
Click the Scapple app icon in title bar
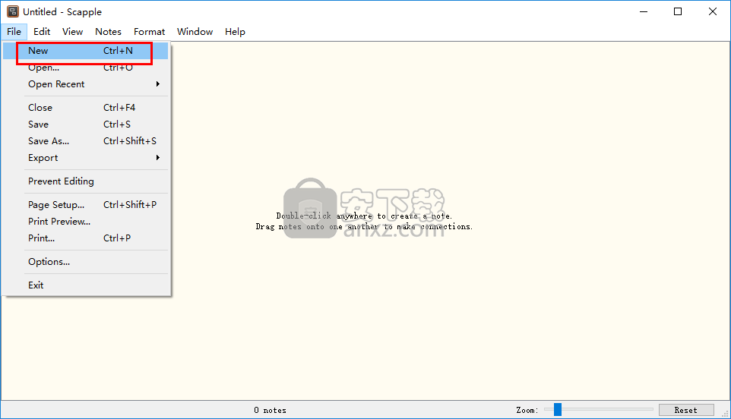click(x=13, y=11)
